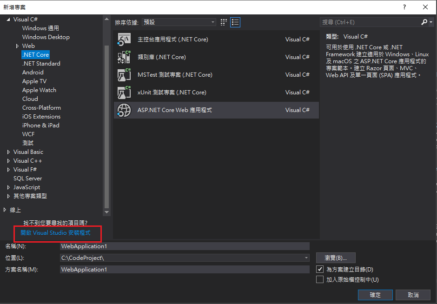Choose the 類別庫 (.NET Core) template
Image resolution: width=437 pixels, height=304 pixels.
[x=216, y=57]
